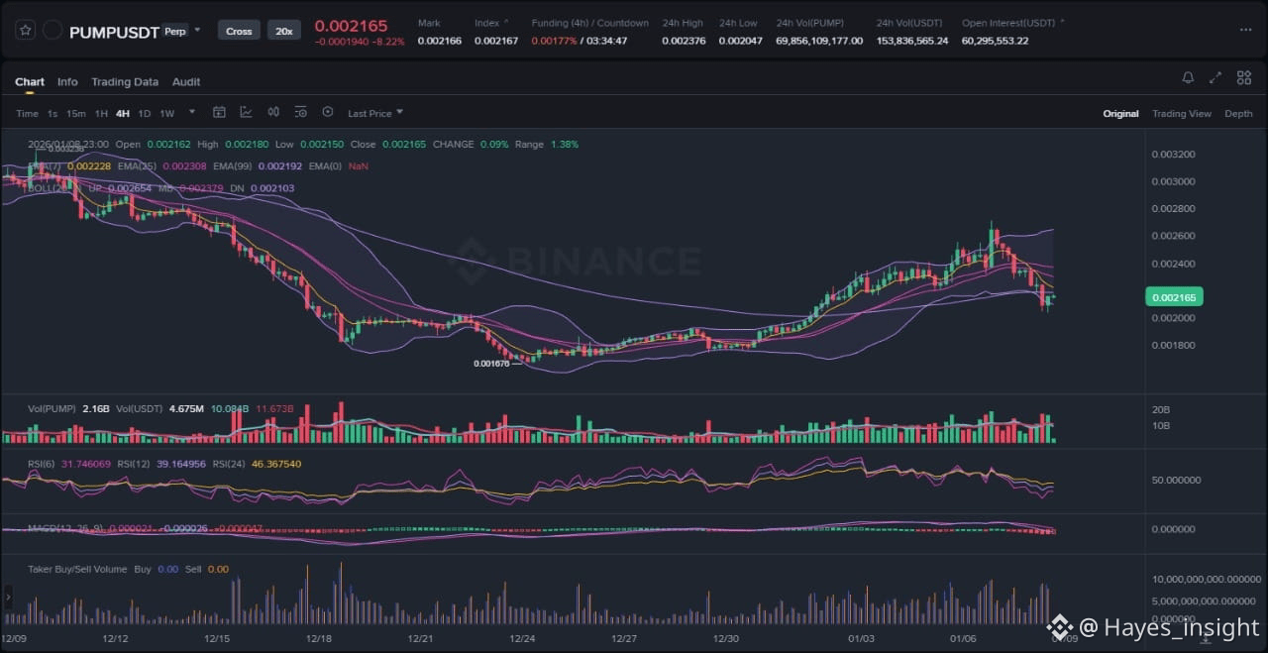The width and height of the screenshot is (1268, 653).
Task: Switch chart interval to 1D
Action: pos(145,113)
